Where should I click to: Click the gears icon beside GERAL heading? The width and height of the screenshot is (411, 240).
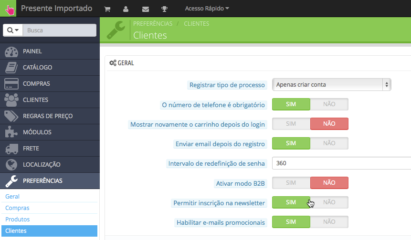tap(113, 63)
